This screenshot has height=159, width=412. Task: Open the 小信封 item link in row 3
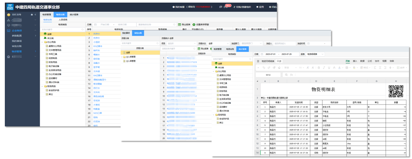[x=97, y=42]
